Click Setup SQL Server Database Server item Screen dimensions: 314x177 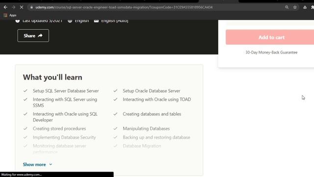pyautogui.click(x=66, y=91)
